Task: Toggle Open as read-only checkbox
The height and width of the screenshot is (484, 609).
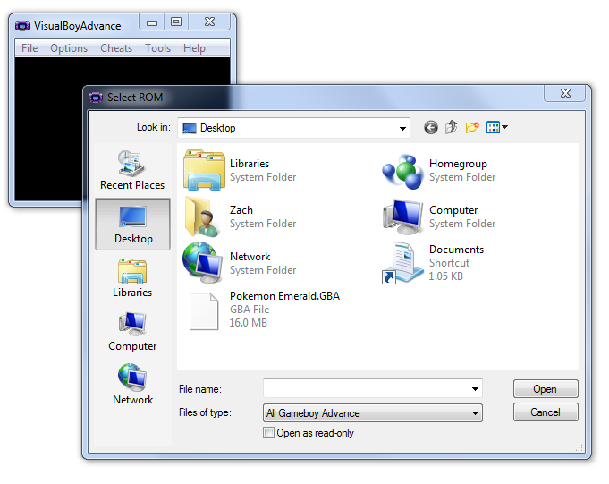Action: (x=268, y=433)
